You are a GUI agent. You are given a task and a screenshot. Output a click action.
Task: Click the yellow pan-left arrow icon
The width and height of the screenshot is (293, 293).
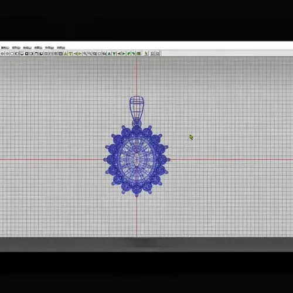pyautogui.click(x=76, y=53)
